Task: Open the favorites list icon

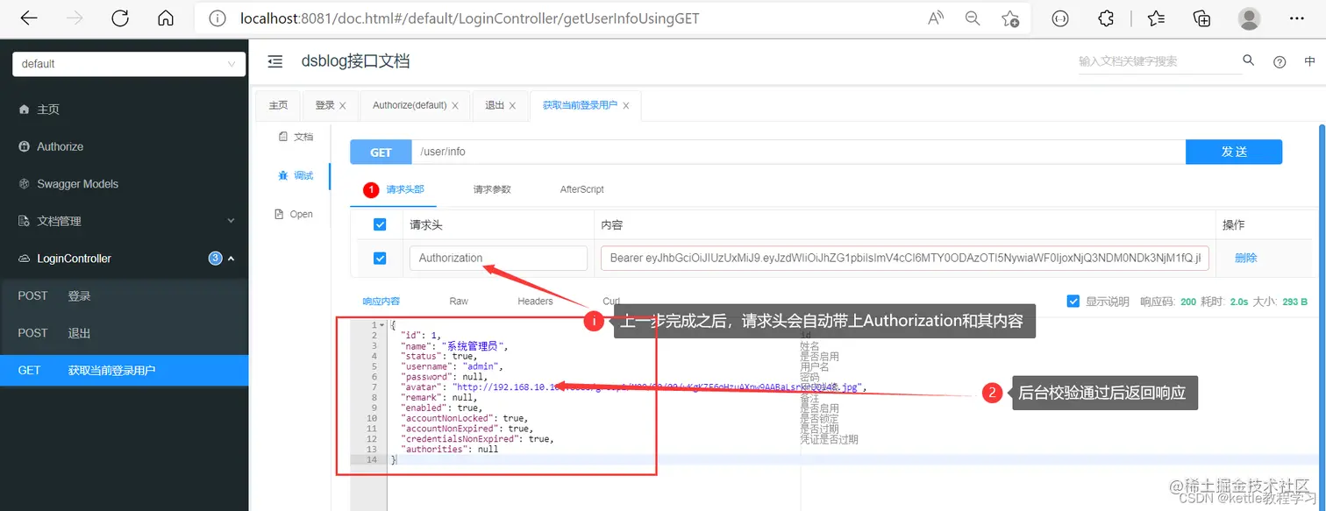Action: (x=1157, y=18)
